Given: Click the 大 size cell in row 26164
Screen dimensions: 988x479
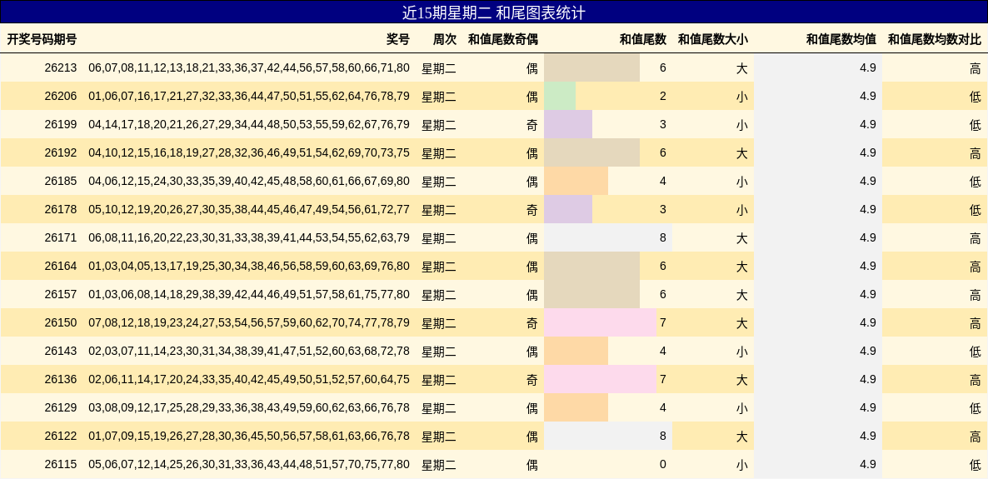Looking at the screenshot, I should click(x=742, y=267).
